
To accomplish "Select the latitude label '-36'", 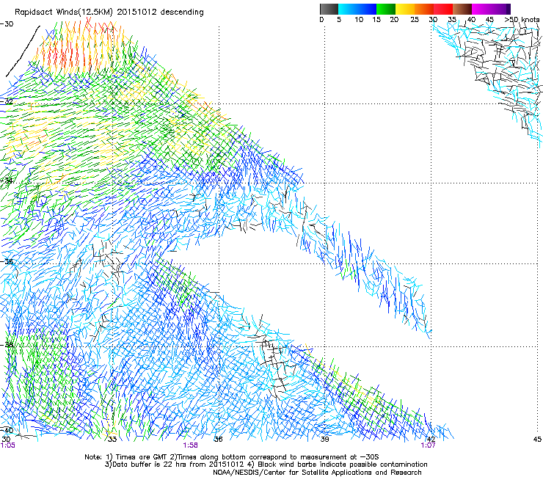I will coord(7,261).
